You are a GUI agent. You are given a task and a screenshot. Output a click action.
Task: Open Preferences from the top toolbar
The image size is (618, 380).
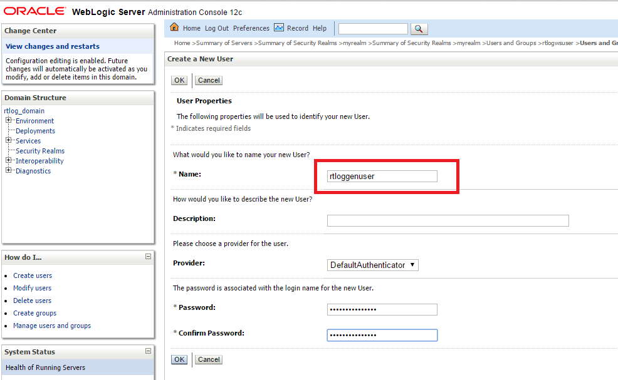point(251,28)
